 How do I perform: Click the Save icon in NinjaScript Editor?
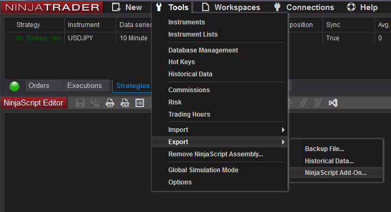click(80, 103)
